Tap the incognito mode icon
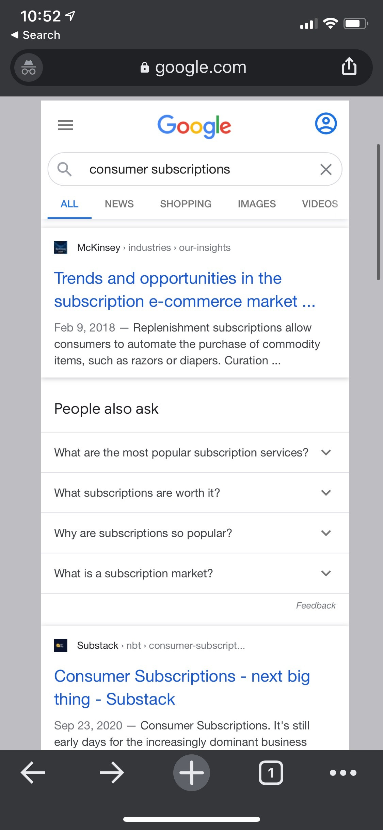The width and height of the screenshot is (383, 830). 28,67
